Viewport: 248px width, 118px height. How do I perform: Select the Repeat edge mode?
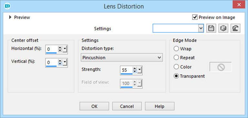tap(176, 58)
